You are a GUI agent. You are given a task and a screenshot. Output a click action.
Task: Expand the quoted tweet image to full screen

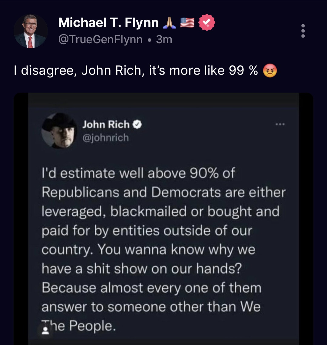click(163, 218)
